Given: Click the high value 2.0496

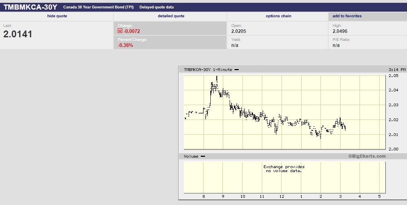Looking at the screenshot, I should pos(340,31).
